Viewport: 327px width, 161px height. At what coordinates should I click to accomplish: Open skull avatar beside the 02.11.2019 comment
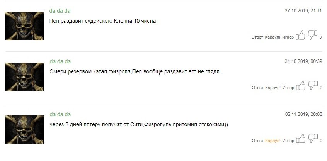pos(25,130)
